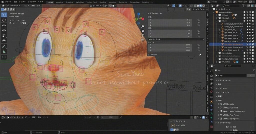Select the Rotate tool in the left toolbar
Viewport: 256px width, 134px height.
(x=4, y=30)
